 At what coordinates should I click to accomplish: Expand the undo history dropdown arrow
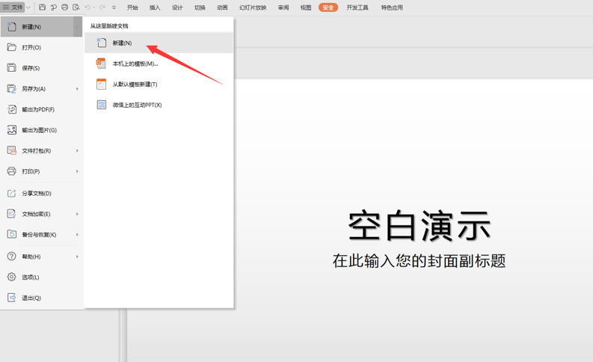(93, 7)
